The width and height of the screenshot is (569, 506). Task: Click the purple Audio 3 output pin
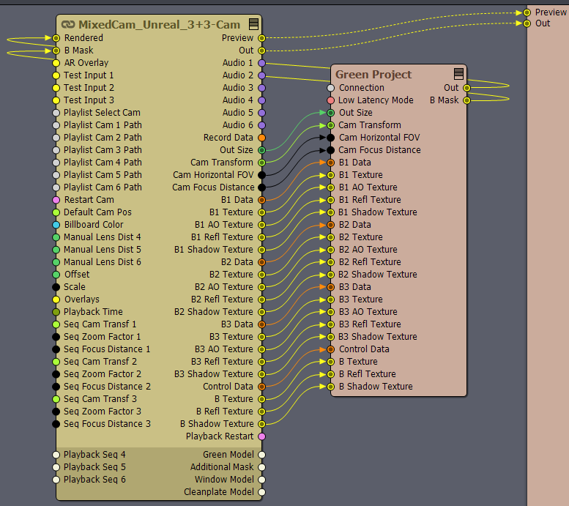[261, 88]
